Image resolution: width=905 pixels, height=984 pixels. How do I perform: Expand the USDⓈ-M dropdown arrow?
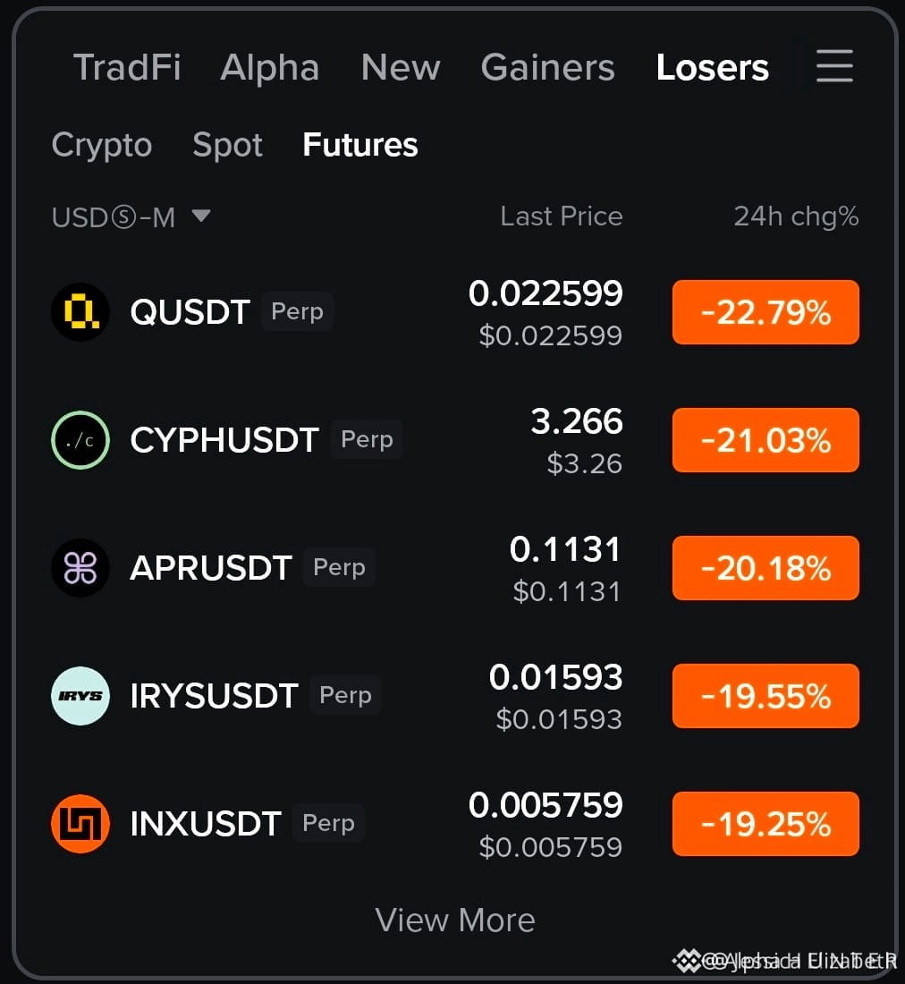click(x=201, y=216)
